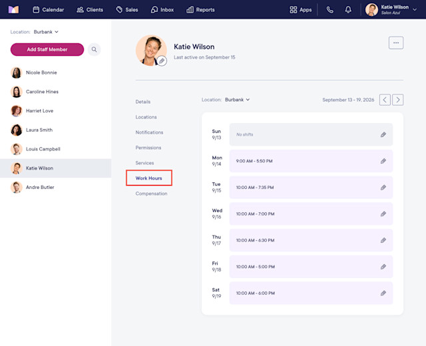This screenshot has width=426, height=346.
Task: Expand the sidebar Location Burbank dropdown
Action: tap(46, 32)
